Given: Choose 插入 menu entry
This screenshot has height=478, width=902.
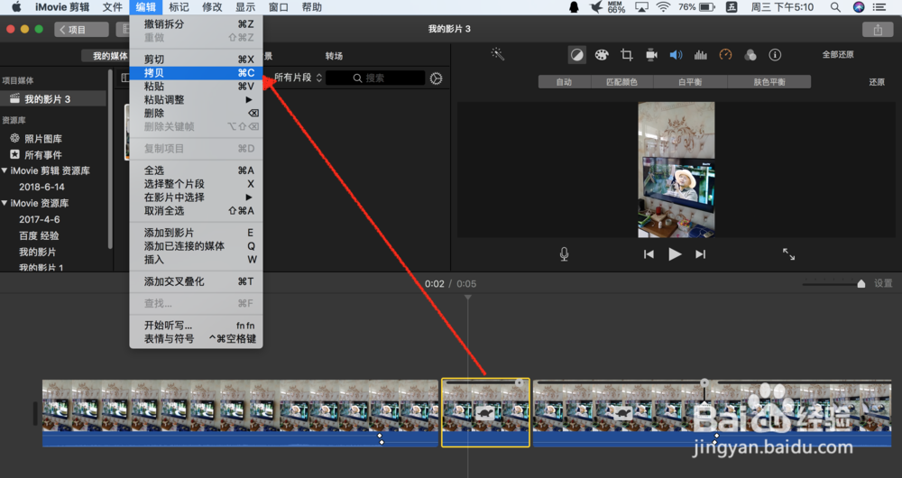Looking at the screenshot, I should (196, 260).
